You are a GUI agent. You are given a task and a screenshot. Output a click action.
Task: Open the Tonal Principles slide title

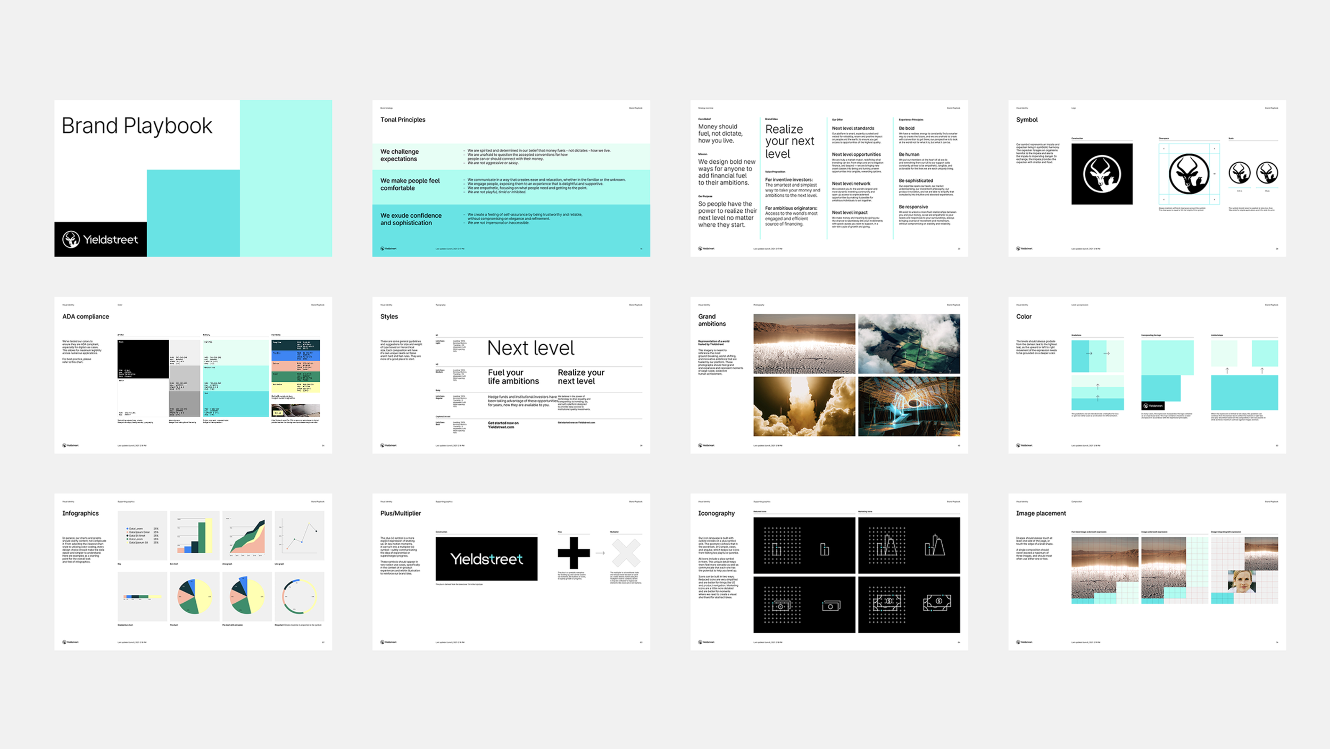coord(403,120)
